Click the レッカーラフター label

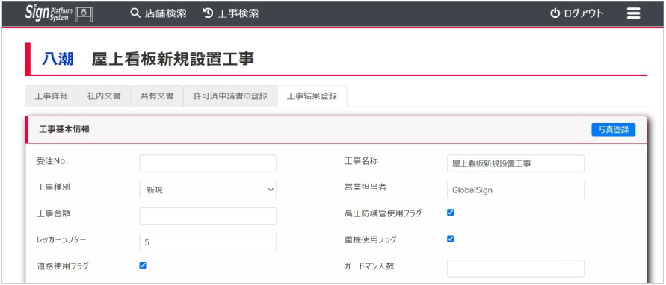tap(61, 240)
